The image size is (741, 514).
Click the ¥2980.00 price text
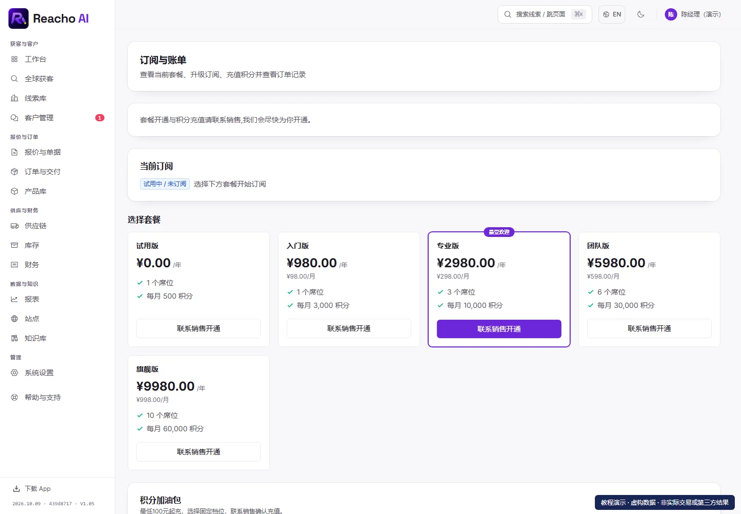(x=466, y=263)
